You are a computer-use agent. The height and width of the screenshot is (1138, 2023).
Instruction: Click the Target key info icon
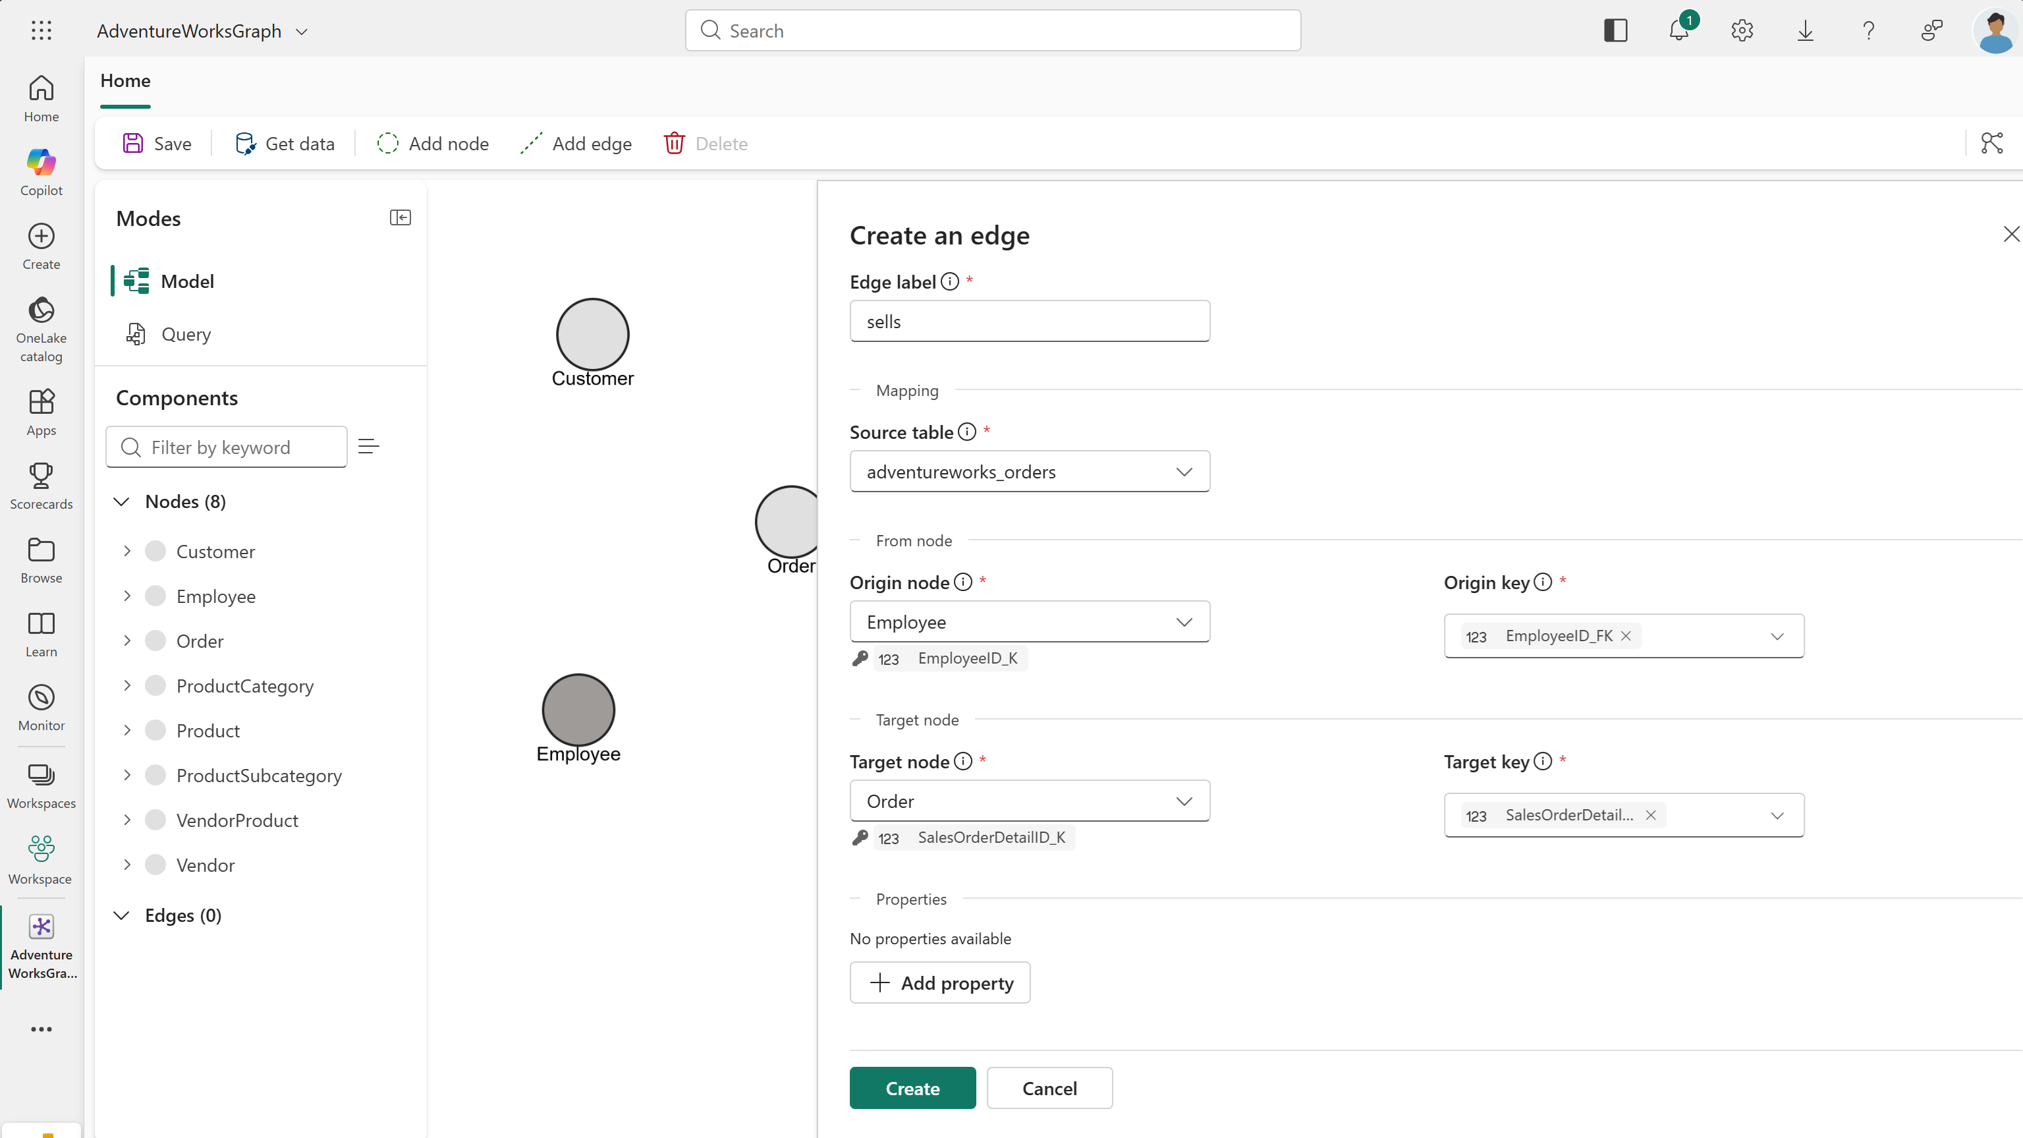(1543, 761)
